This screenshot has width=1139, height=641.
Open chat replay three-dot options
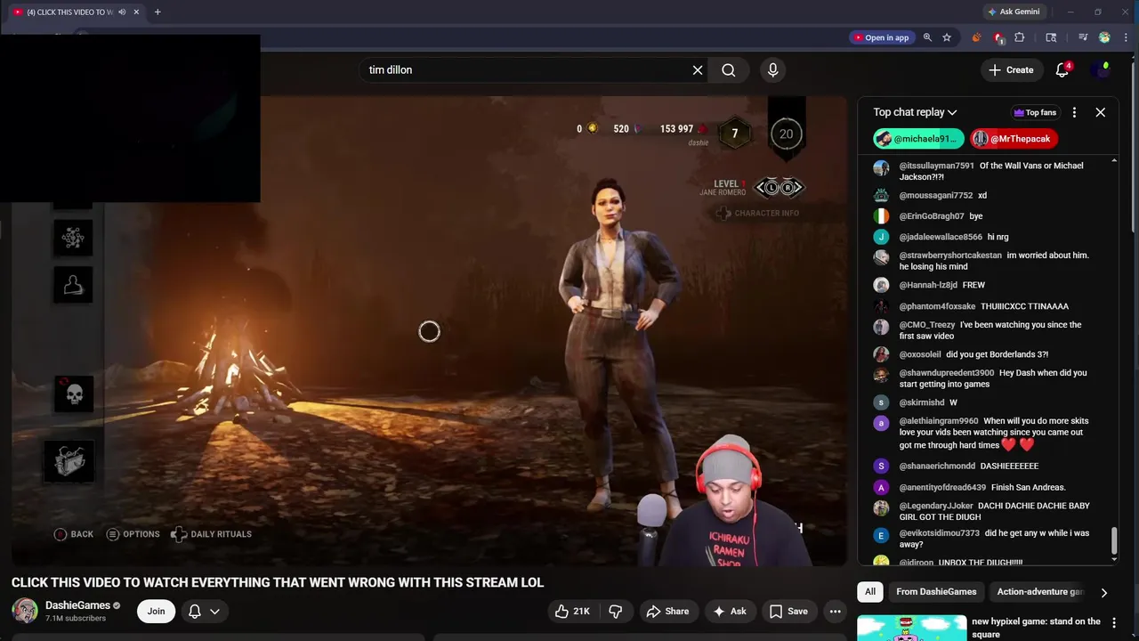pyautogui.click(x=1074, y=112)
